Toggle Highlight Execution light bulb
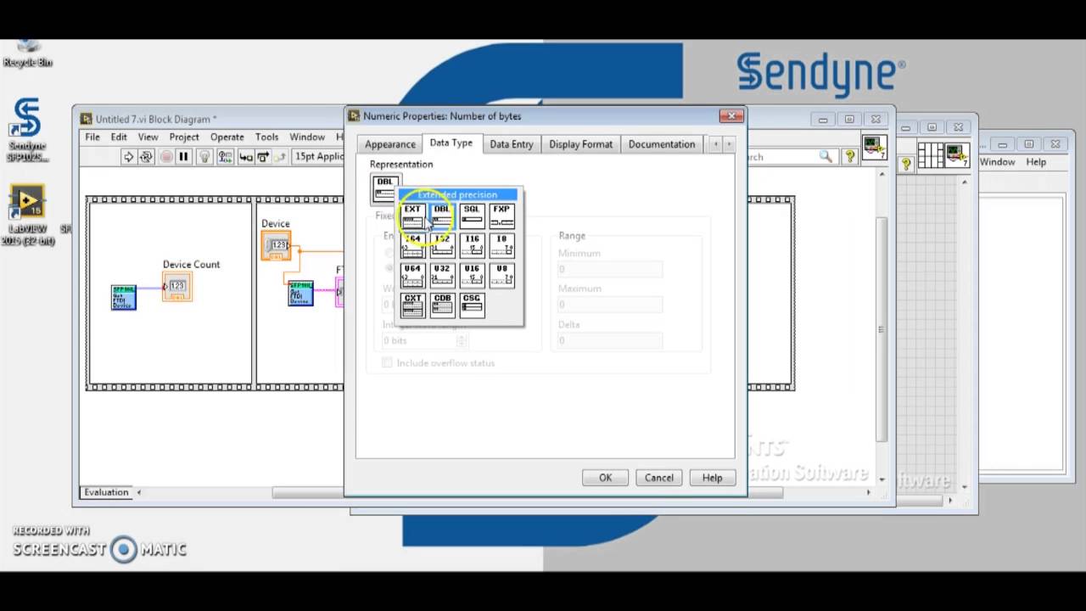This screenshot has width=1086, height=611. (204, 156)
